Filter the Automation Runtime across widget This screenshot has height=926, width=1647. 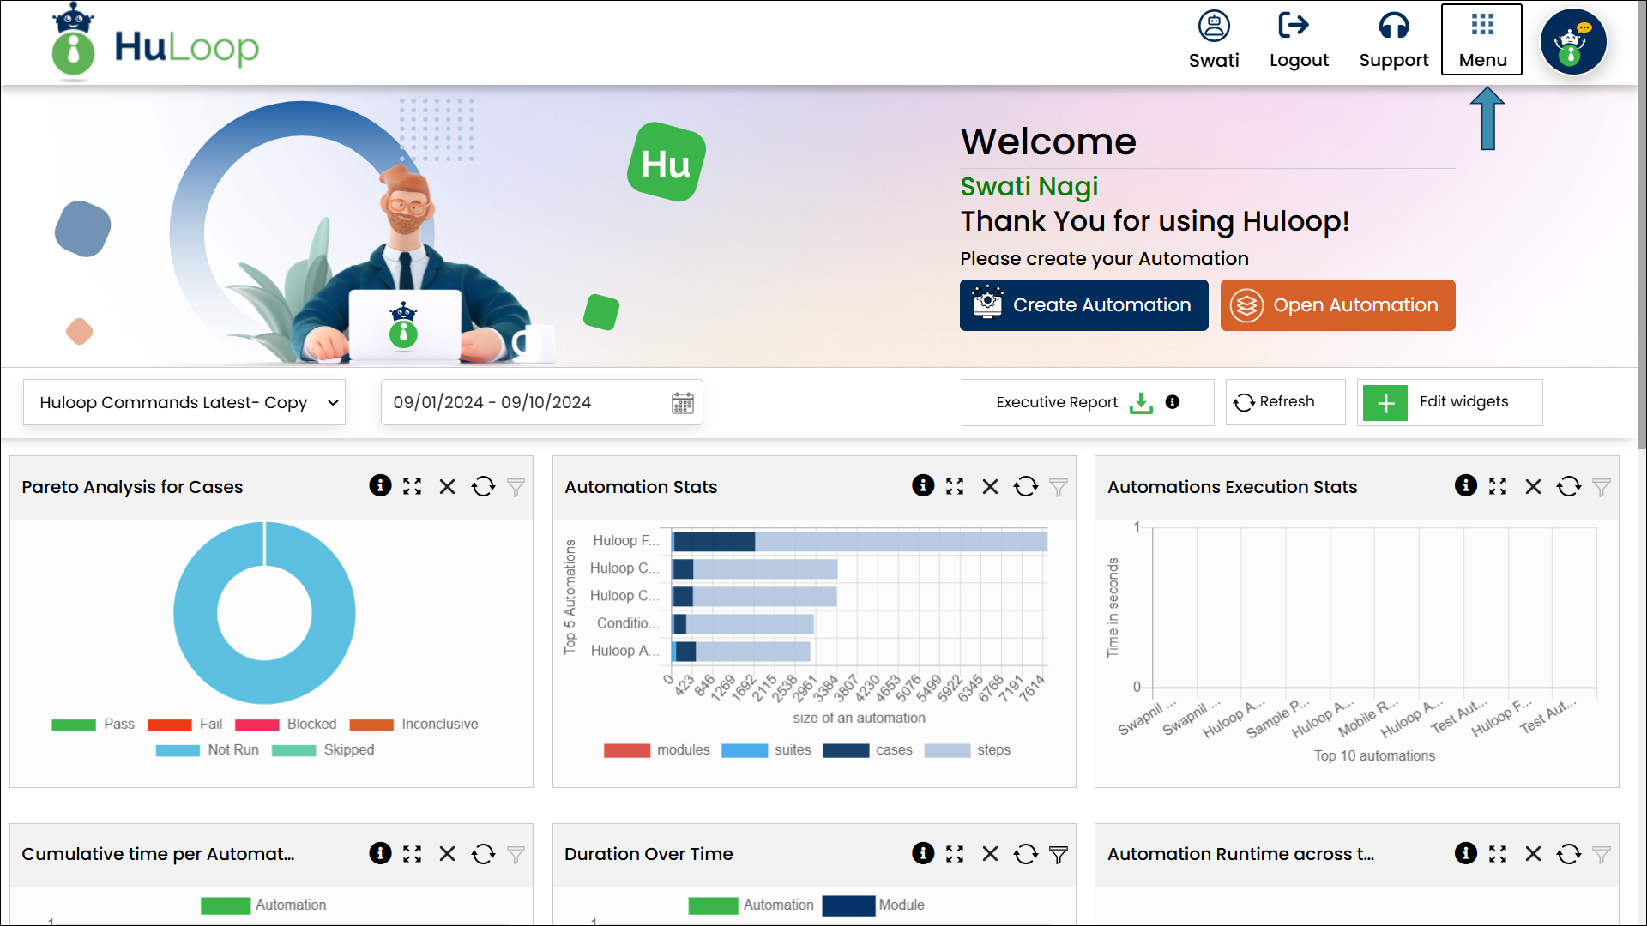pos(1602,855)
